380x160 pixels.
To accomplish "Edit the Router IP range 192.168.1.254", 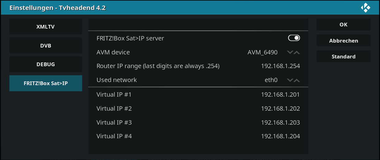I will tap(198, 66).
